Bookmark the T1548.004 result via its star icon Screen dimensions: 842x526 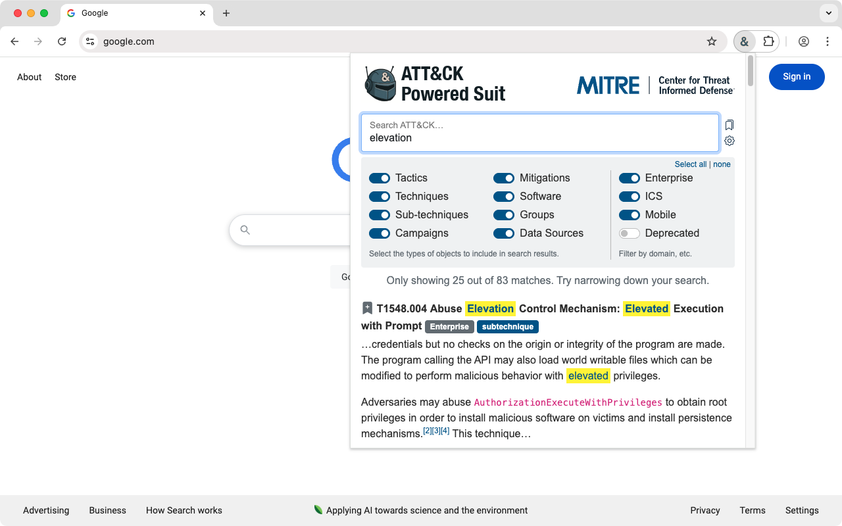point(366,307)
